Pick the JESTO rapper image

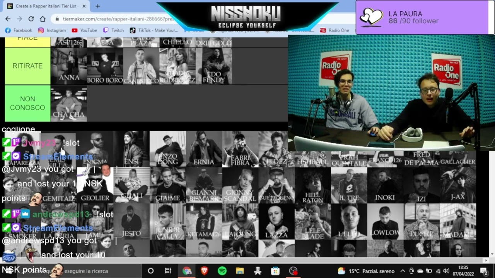(x=131, y=222)
